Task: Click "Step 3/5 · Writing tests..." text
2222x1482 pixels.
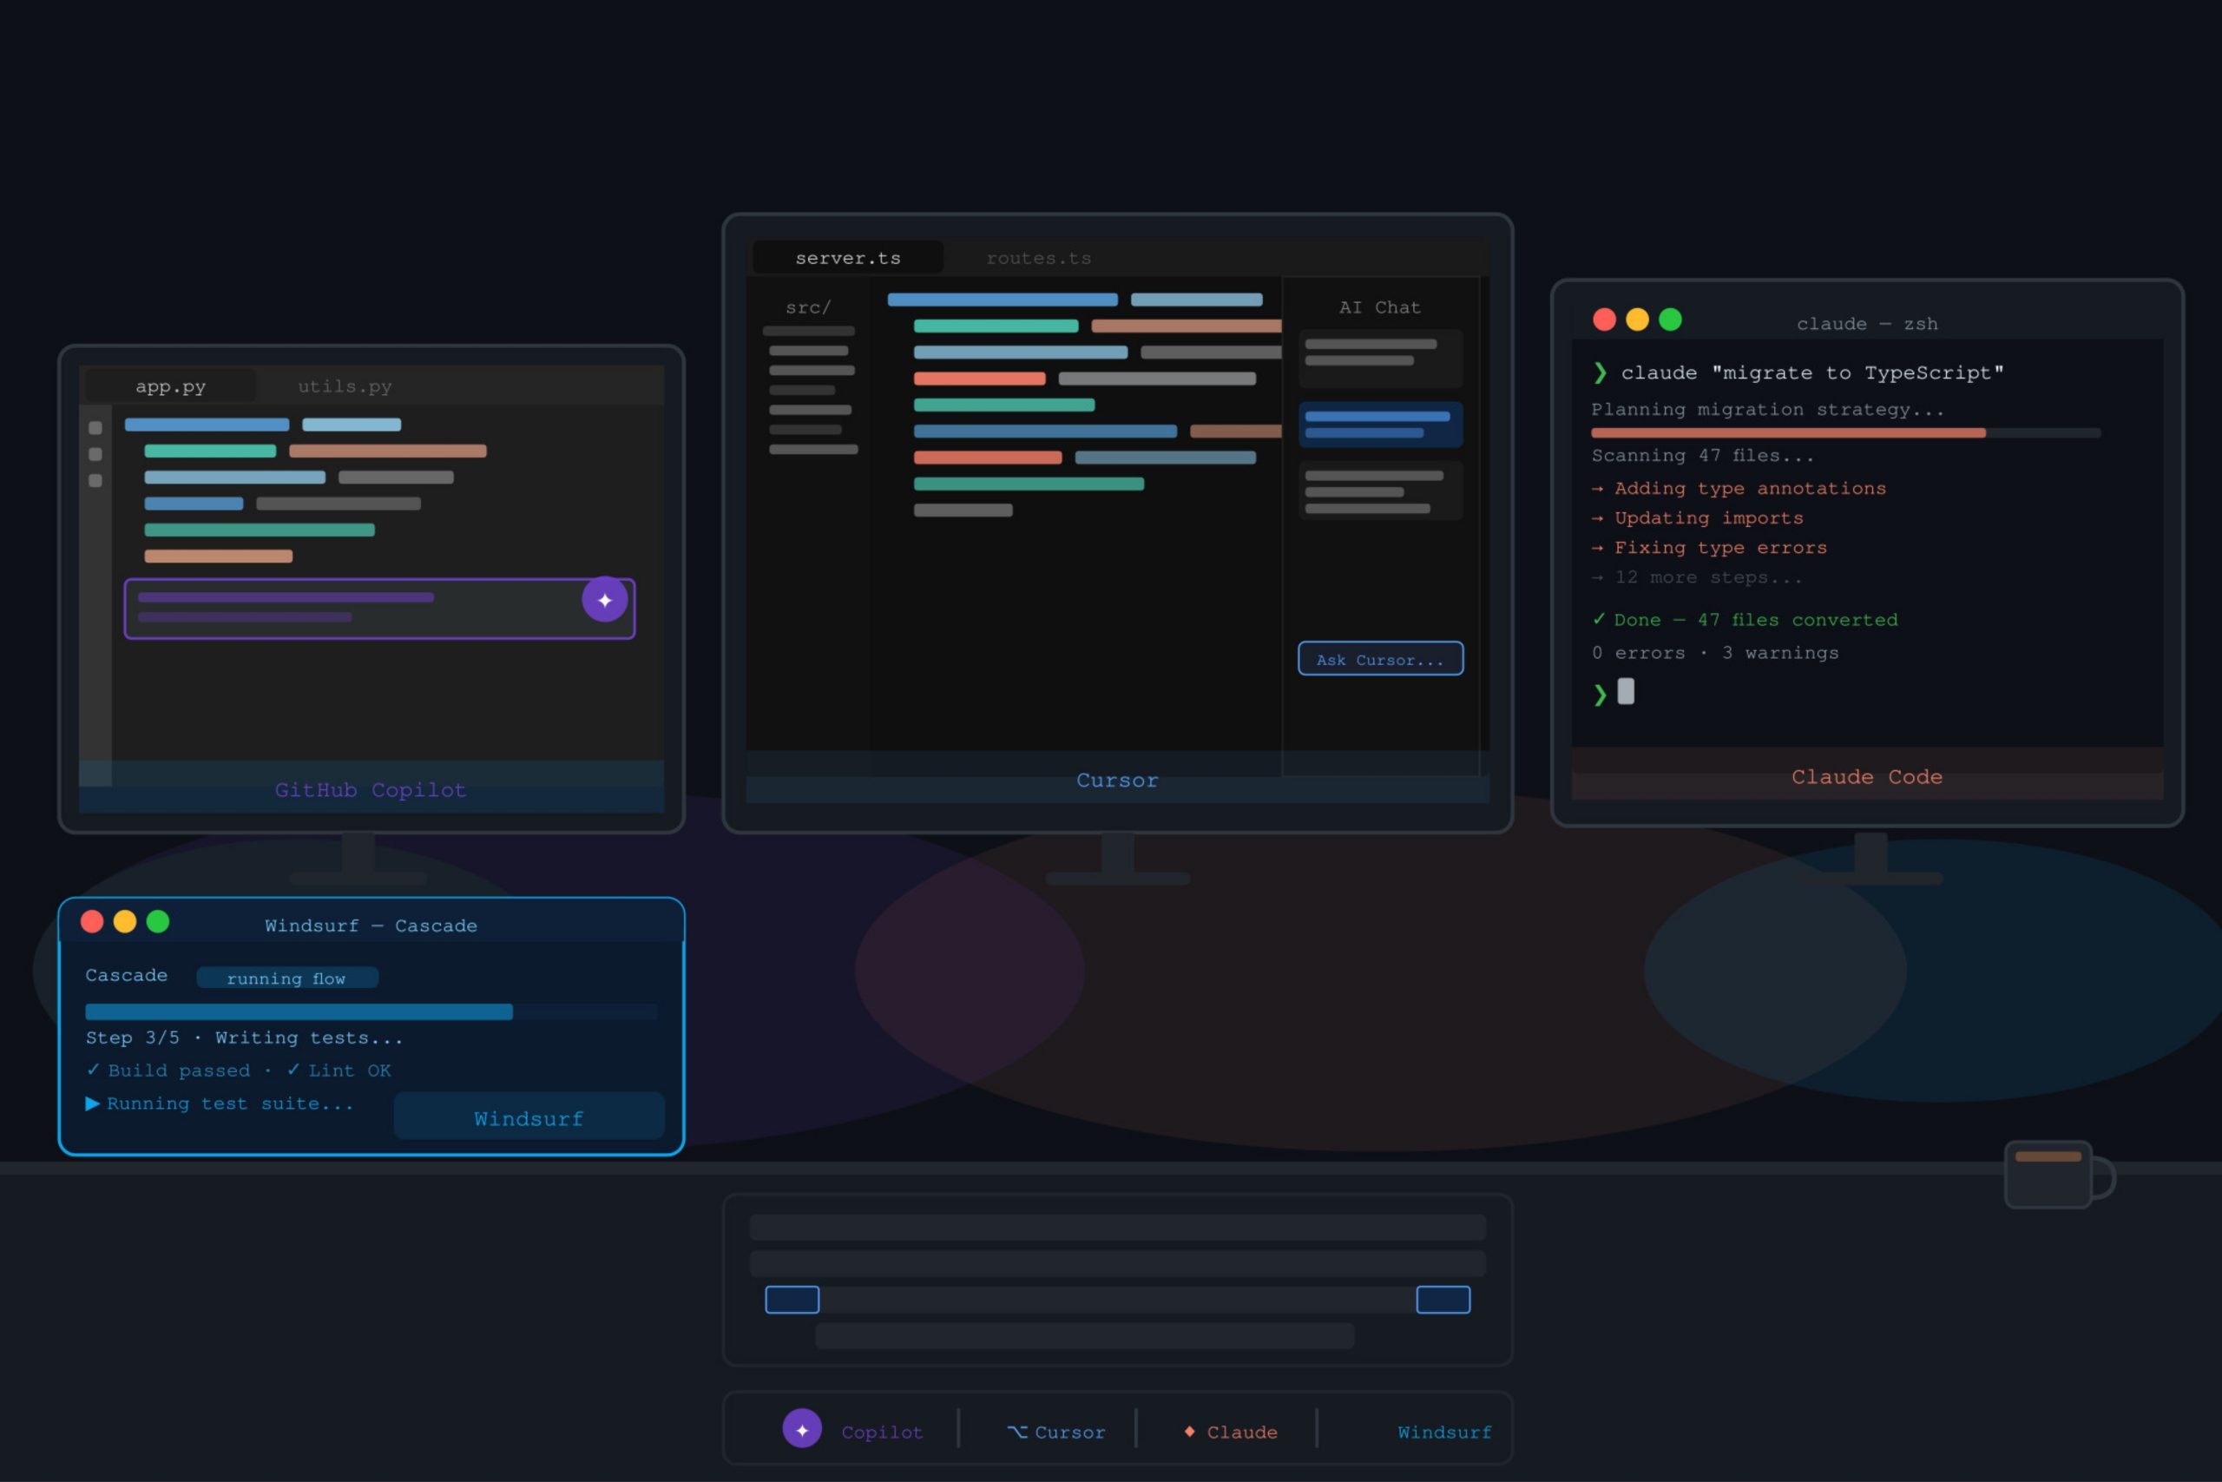Action: [x=245, y=1037]
